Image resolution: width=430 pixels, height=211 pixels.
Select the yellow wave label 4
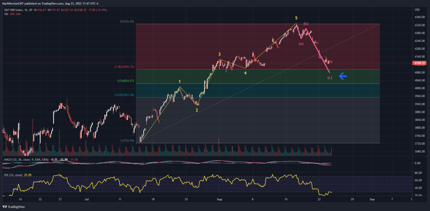click(x=245, y=73)
